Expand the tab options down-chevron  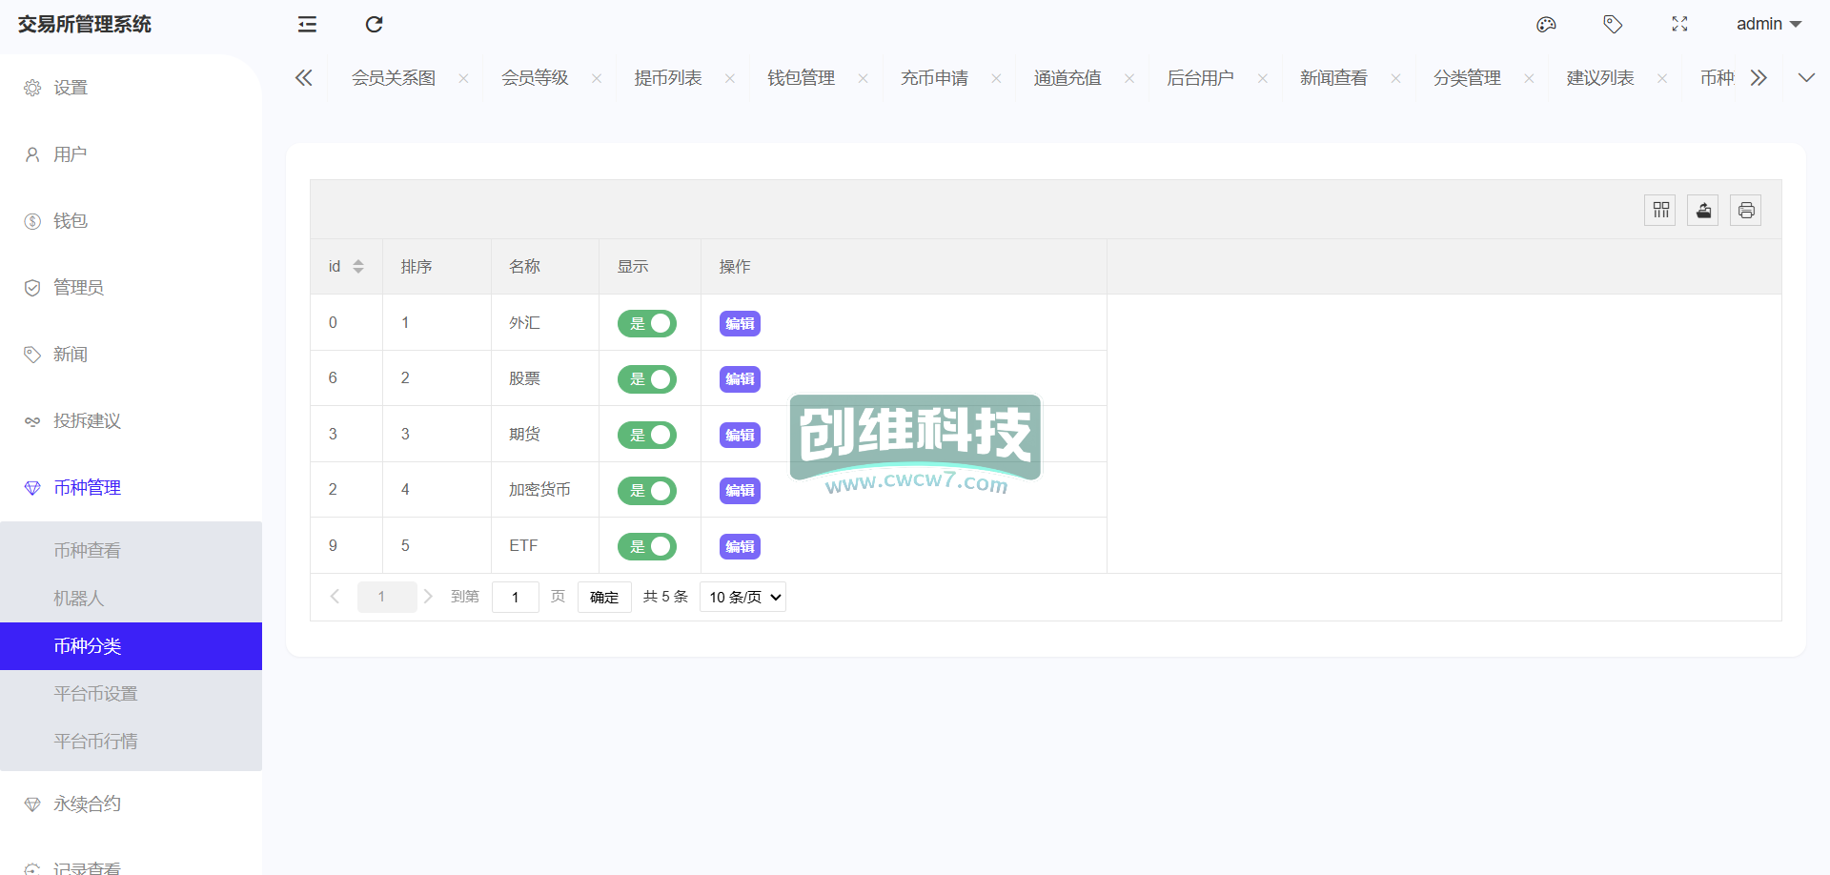1806,78
